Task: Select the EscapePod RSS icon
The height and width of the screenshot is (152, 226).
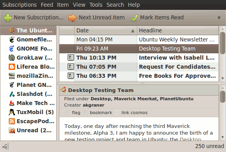Action: (11, 121)
